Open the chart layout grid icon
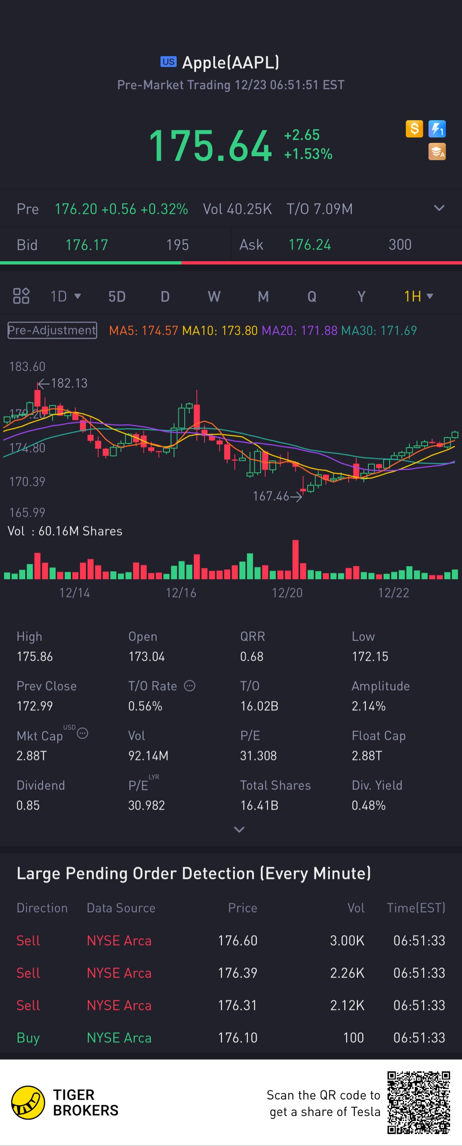Image resolution: width=462 pixels, height=1146 pixels. [x=21, y=296]
